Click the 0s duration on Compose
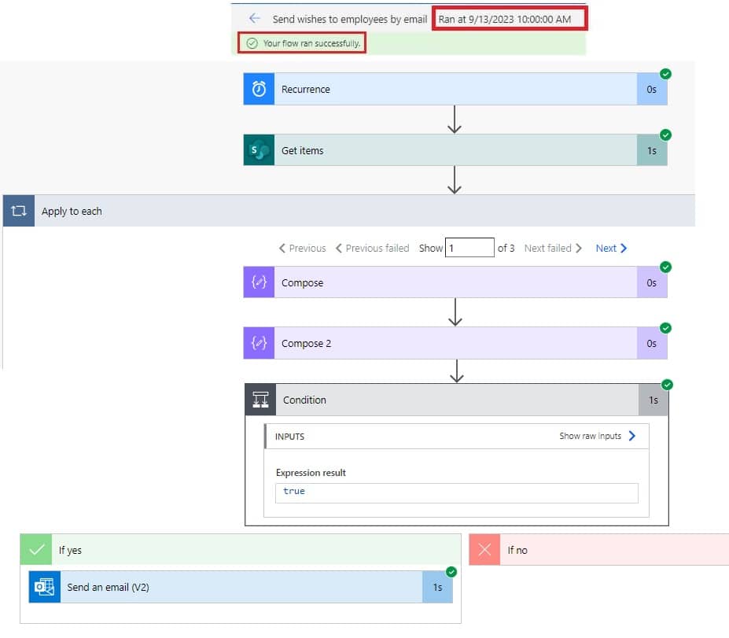The width and height of the screenshot is (729, 638). coord(651,282)
